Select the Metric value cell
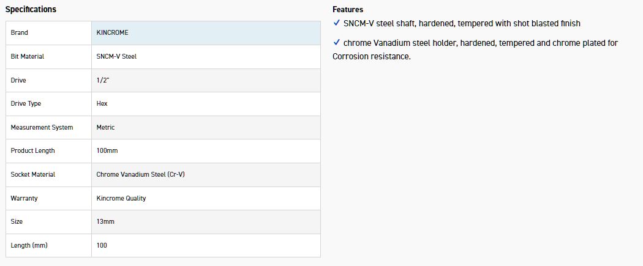 206,127
